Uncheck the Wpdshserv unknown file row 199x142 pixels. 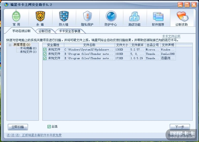(x=45, y=50)
